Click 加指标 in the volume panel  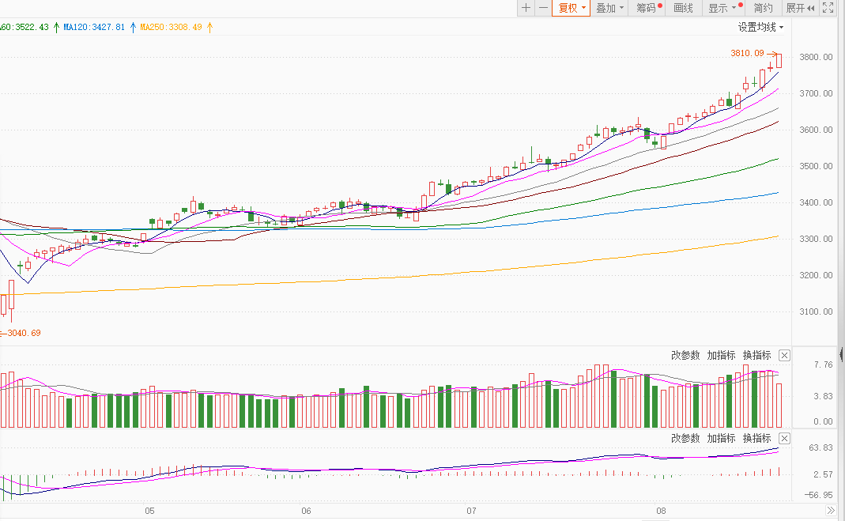click(x=721, y=355)
